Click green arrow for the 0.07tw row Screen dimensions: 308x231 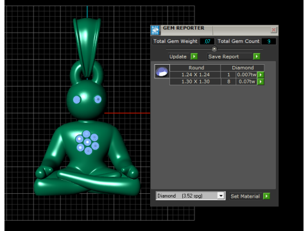pyautogui.click(x=261, y=81)
